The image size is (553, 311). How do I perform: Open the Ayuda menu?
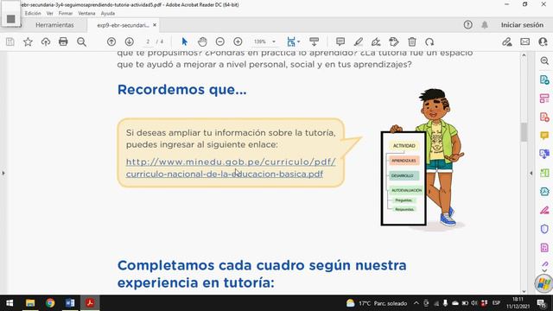tap(108, 13)
